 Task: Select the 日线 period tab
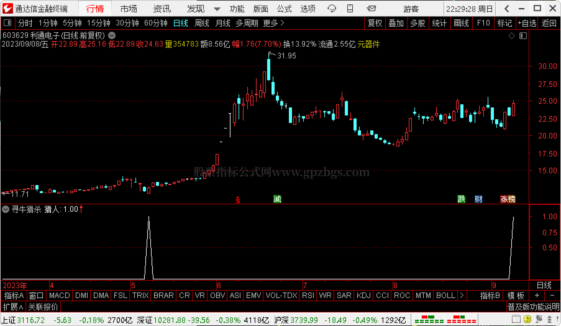coord(180,23)
